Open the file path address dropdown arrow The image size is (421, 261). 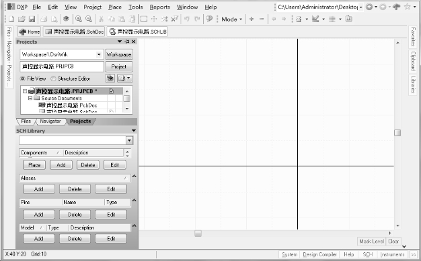tap(361, 7)
